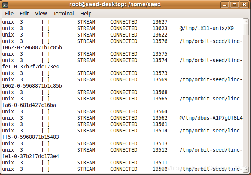
Task: Click the window title root@seed-desktop: /home/seed
Action: click(115, 4)
